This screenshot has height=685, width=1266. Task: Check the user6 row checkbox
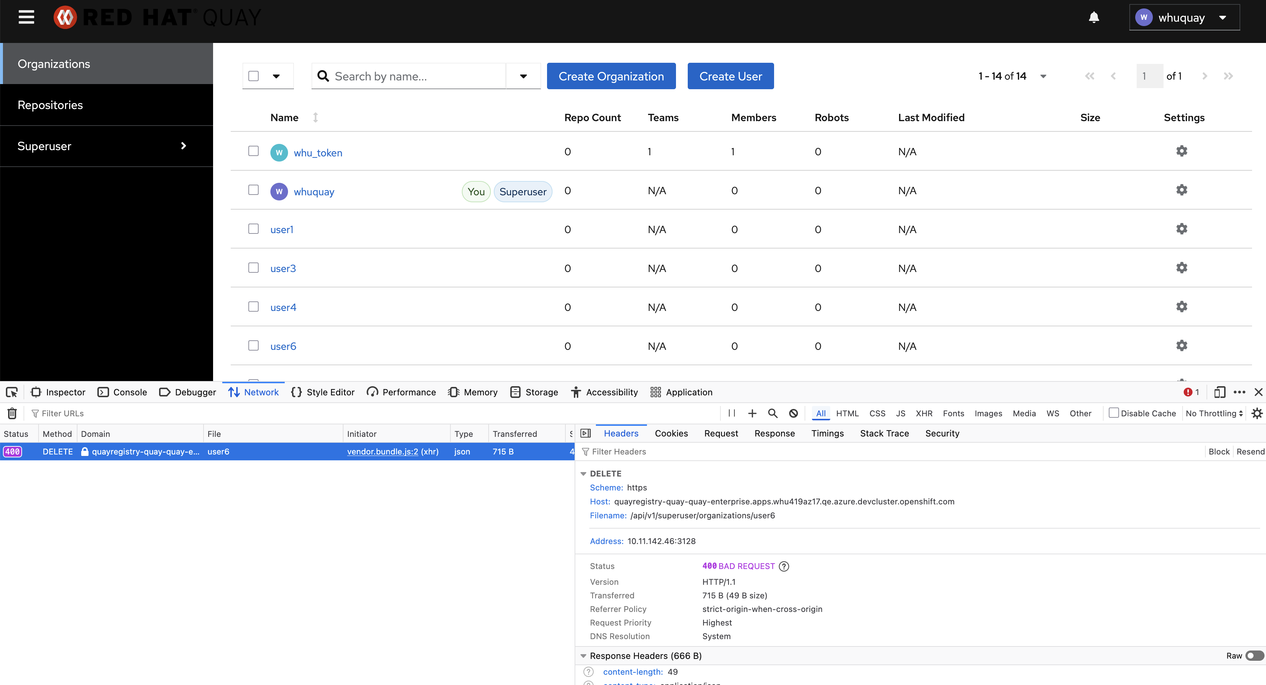pos(253,346)
